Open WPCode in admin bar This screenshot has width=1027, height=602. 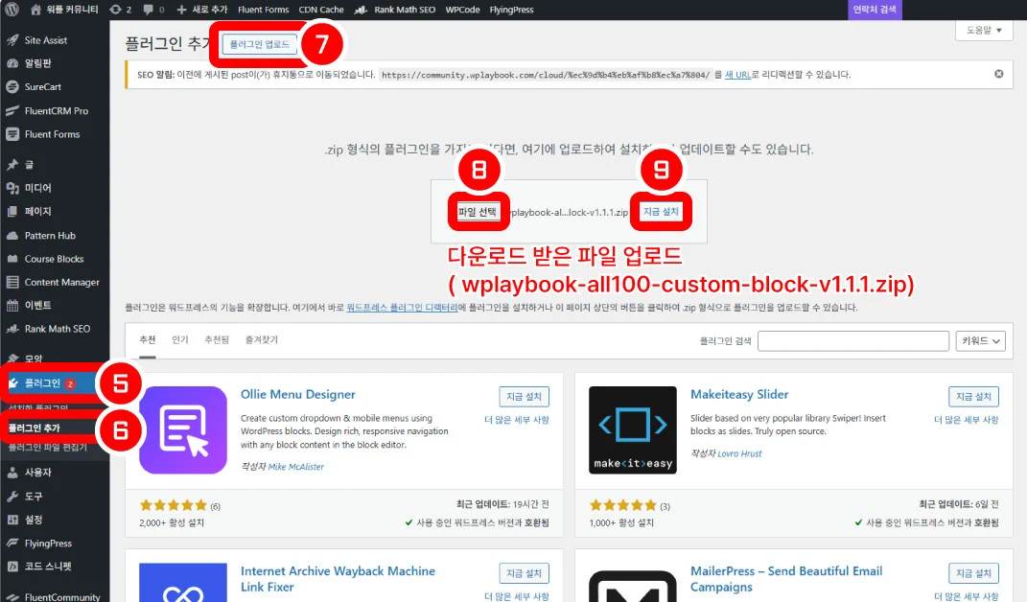click(x=462, y=10)
